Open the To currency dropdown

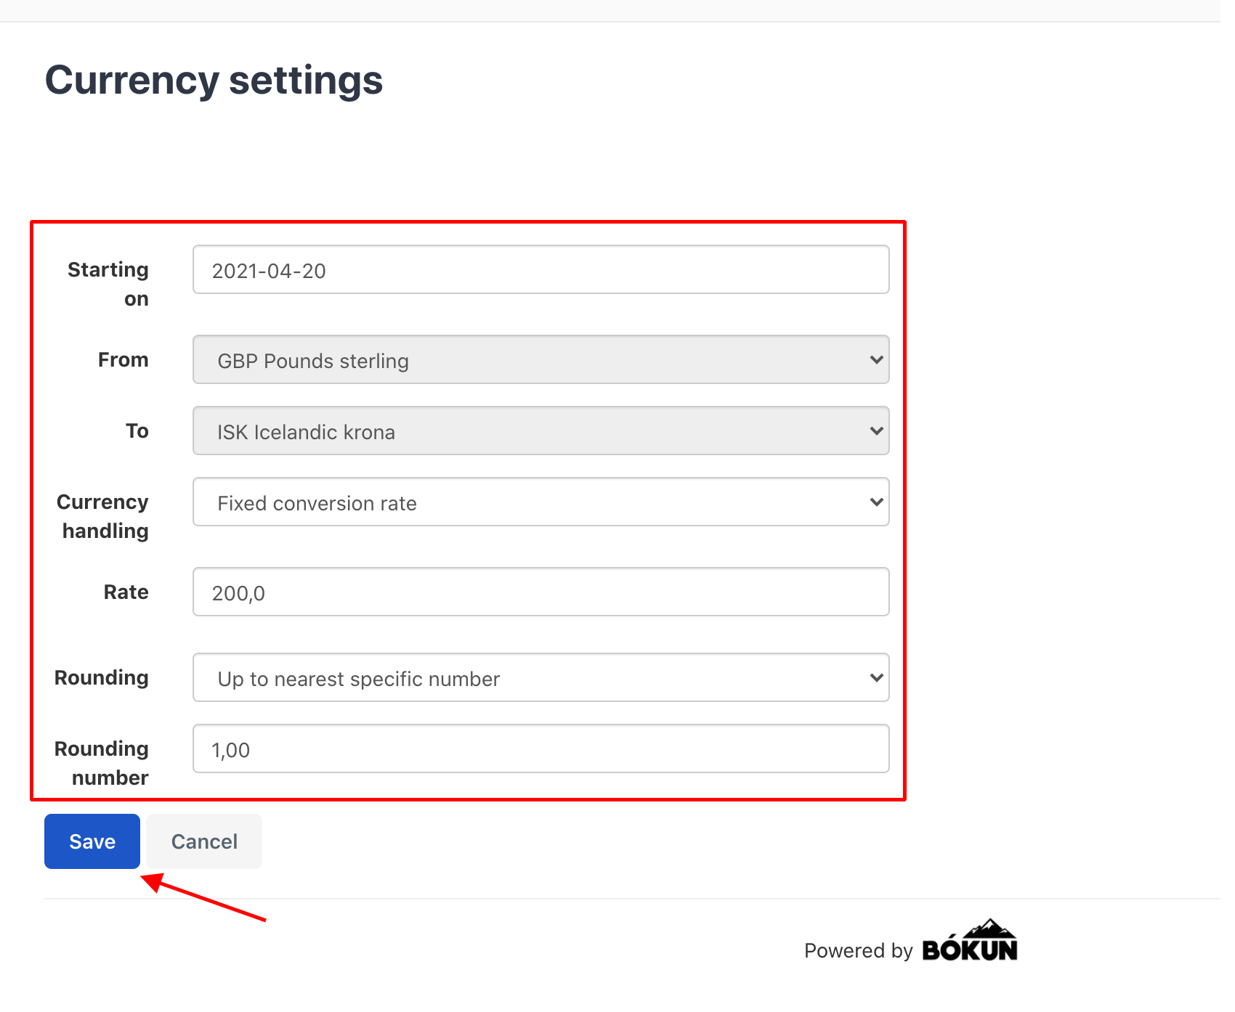540,430
